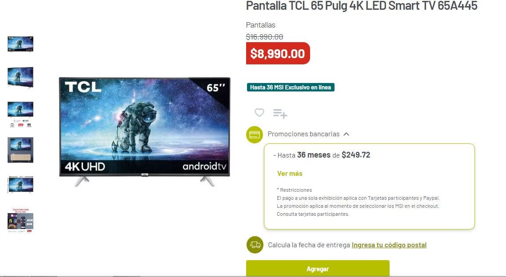Click the green credit card promotions icon
Viewport: 506px width, 277px height.
point(254,135)
